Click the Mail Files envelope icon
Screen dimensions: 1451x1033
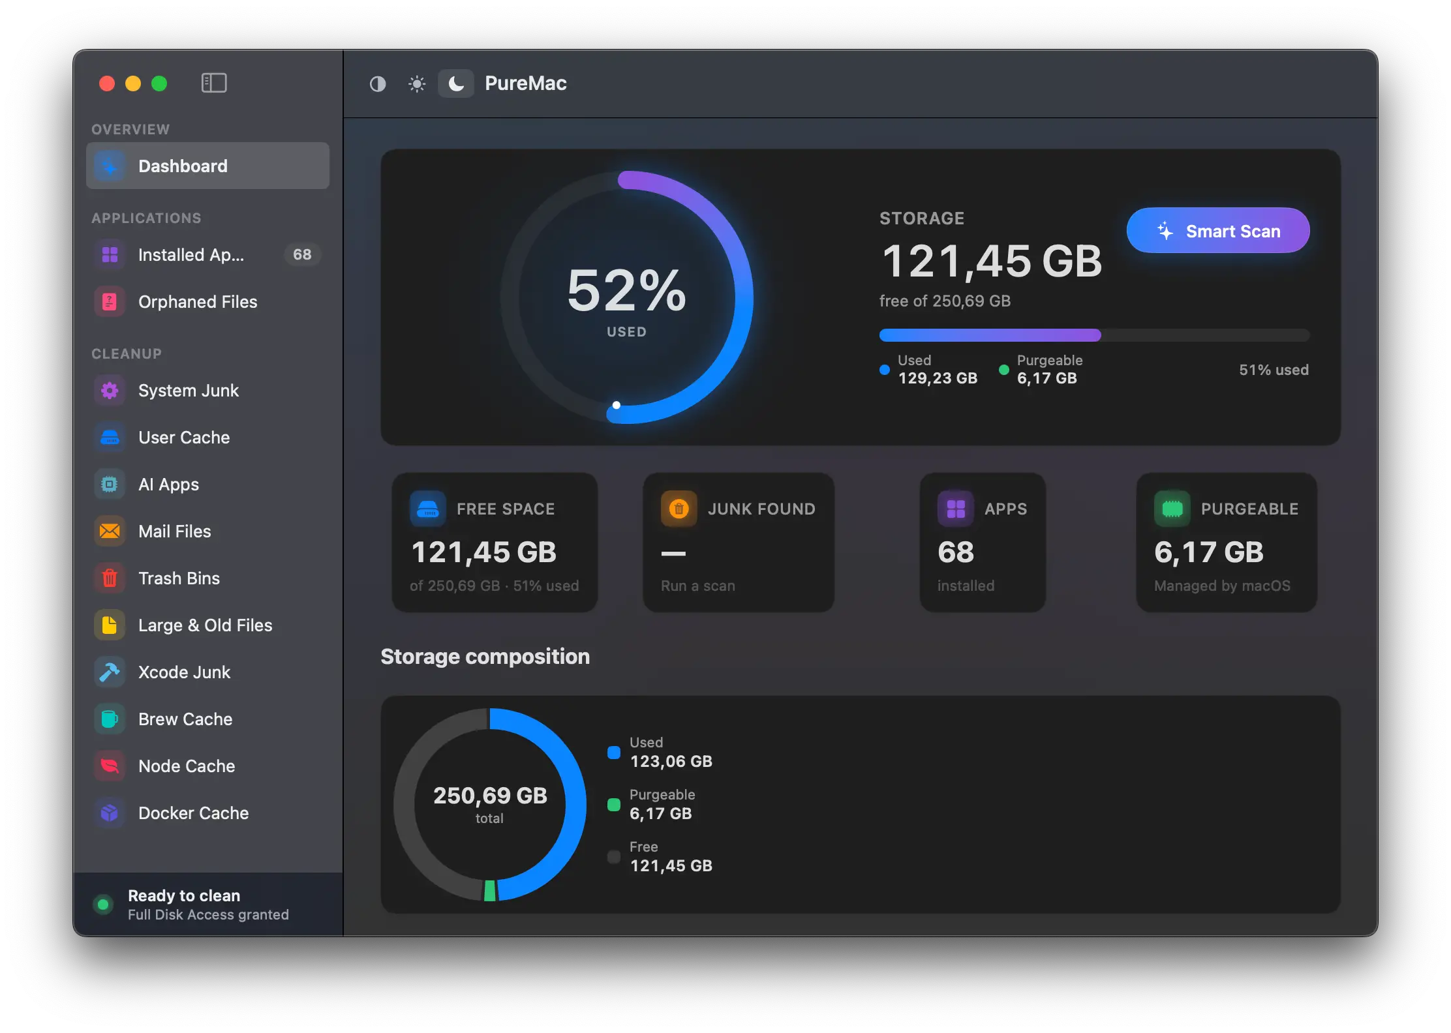[x=110, y=531]
